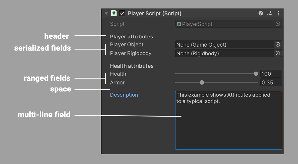Open the preset selector sliders icon
The height and width of the screenshot is (164, 298).
coord(270,13)
